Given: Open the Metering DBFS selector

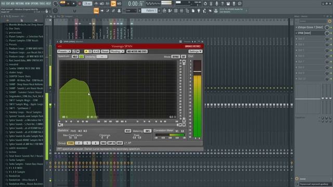Looking at the screenshot, I should 147,131.
